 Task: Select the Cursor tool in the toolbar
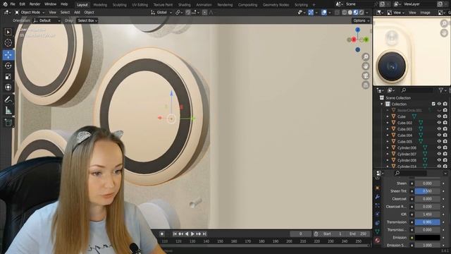[8, 43]
